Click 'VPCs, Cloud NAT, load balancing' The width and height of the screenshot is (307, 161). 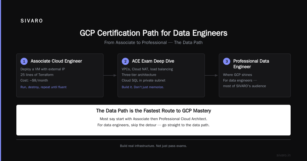pyautogui.click(x=147, y=69)
